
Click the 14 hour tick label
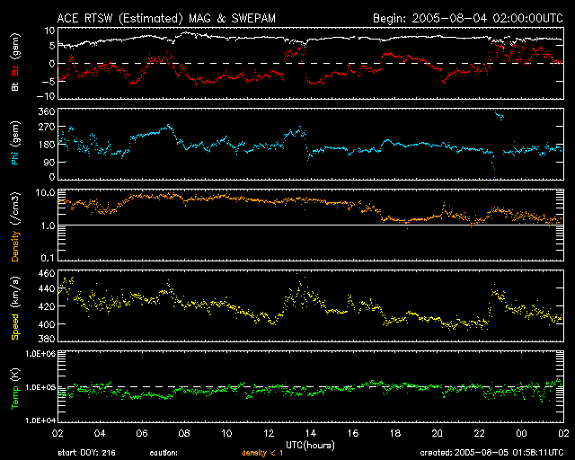click(x=311, y=433)
